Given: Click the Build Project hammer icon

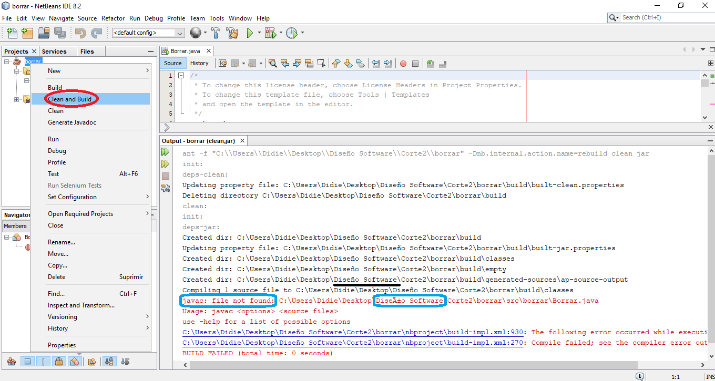Looking at the screenshot, I should pyautogui.click(x=216, y=33).
